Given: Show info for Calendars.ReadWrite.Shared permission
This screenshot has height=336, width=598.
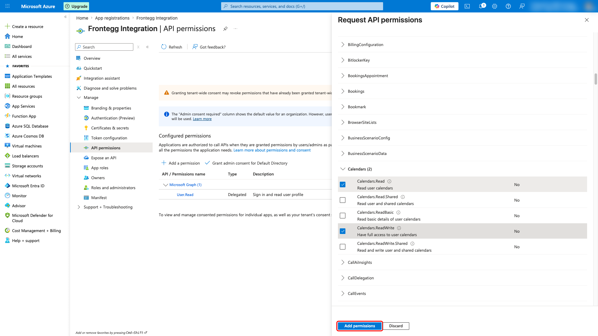Looking at the screenshot, I should [412, 244].
